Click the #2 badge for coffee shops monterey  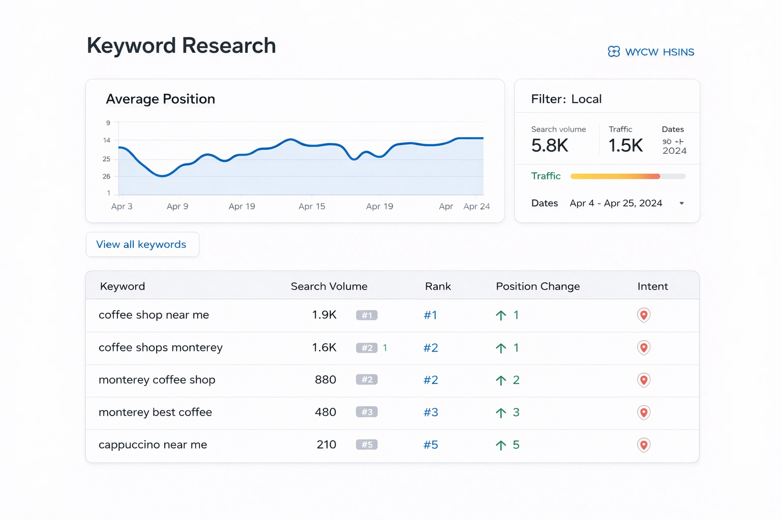tap(367, 348)
